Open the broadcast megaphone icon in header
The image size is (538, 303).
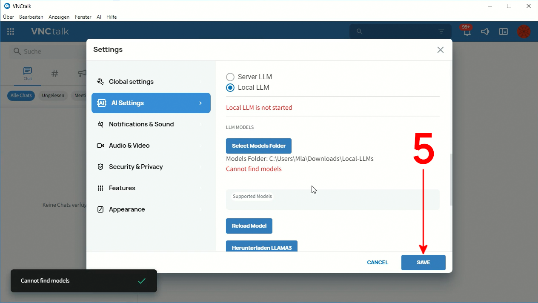(x=485, y=31)
